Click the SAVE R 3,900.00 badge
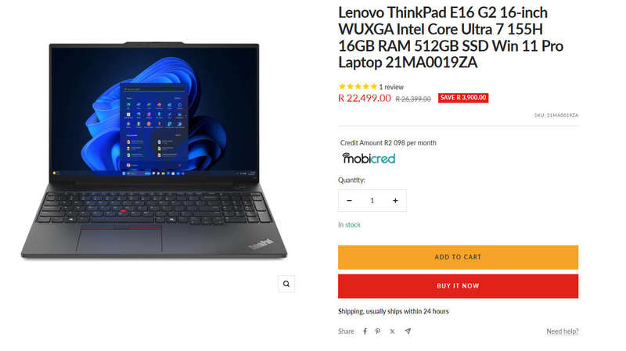Screen dimensions: 626x351 tap(463, 98)
